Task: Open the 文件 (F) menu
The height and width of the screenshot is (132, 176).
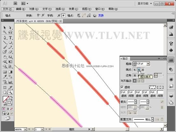Action: (8, 9)
